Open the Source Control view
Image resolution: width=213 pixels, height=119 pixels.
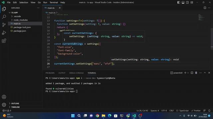click(4, 25)
